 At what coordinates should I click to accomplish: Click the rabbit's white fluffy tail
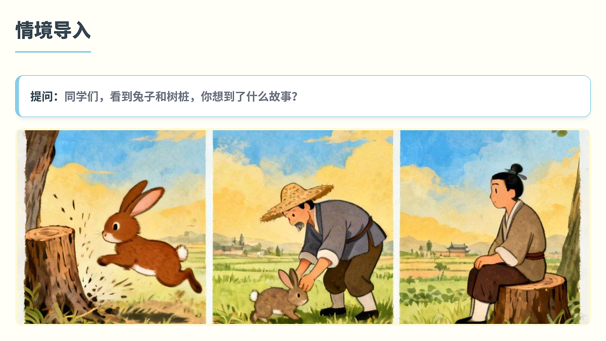pyautogui.click(x=182, y=253)
